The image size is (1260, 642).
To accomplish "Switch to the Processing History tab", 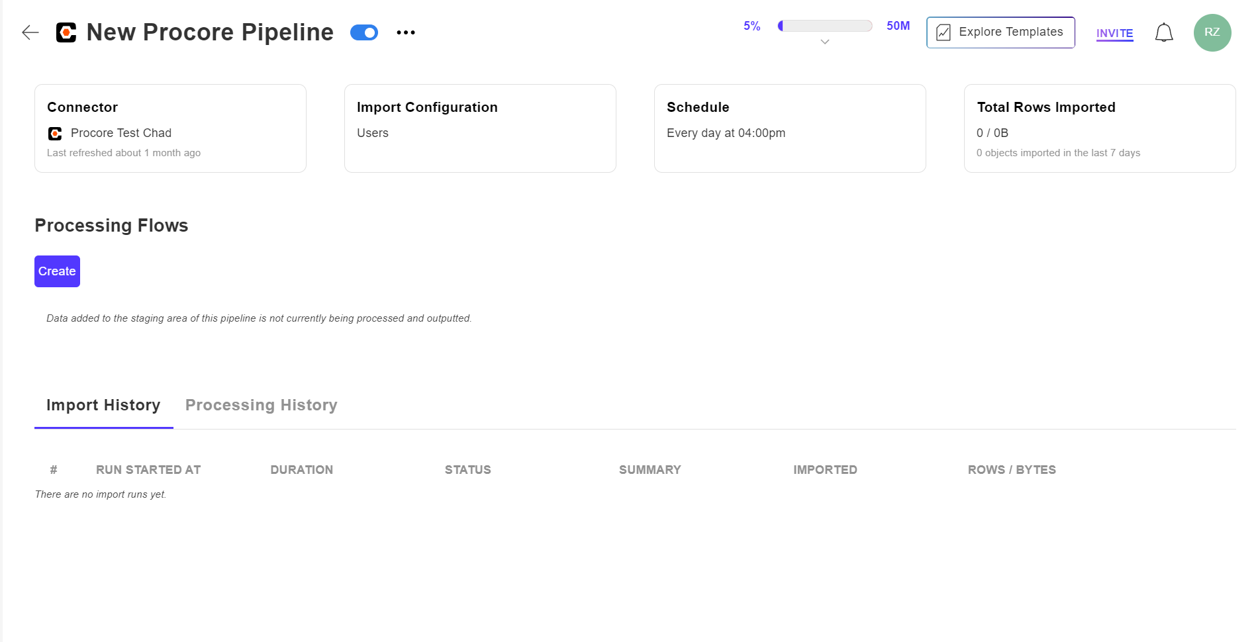I will click(x=262, y=405).
